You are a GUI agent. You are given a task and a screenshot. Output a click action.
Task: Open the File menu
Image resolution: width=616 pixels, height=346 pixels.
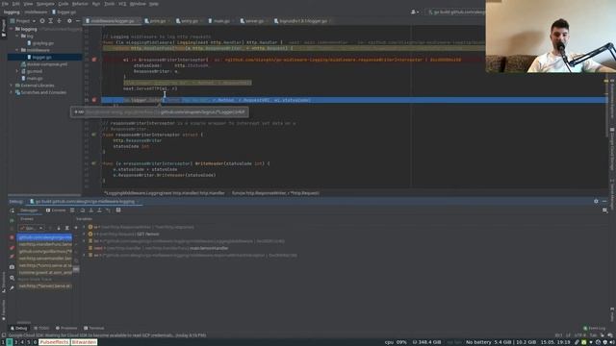(x=5, y=4)
